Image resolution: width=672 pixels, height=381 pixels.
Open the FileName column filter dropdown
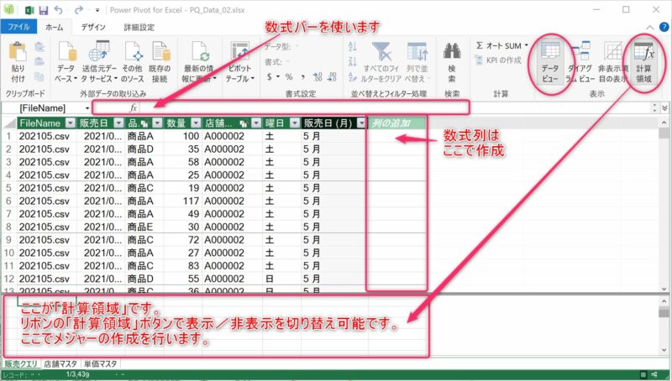tap(71, 123)
